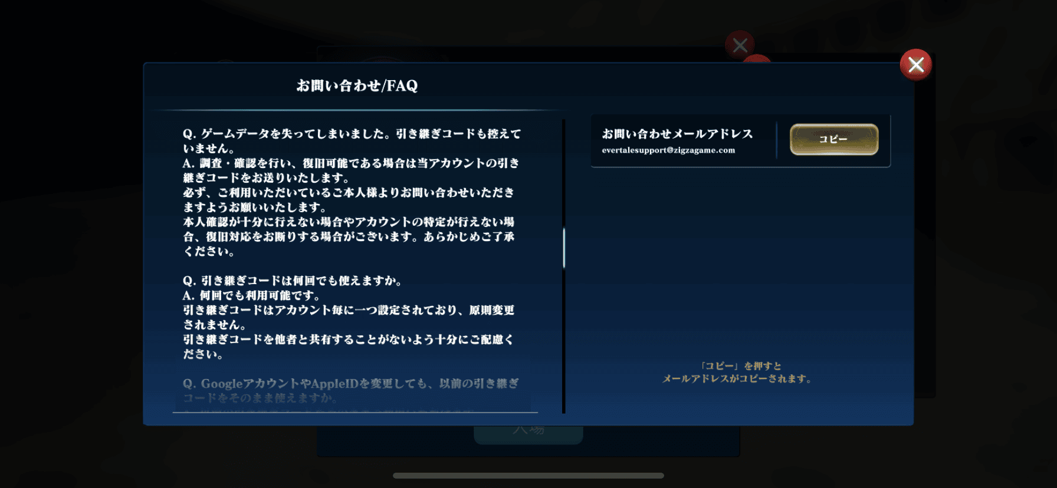Click the お問い合わせメールアドレス label
Viewport: 1057px width, 488px height.
[677, 134]
